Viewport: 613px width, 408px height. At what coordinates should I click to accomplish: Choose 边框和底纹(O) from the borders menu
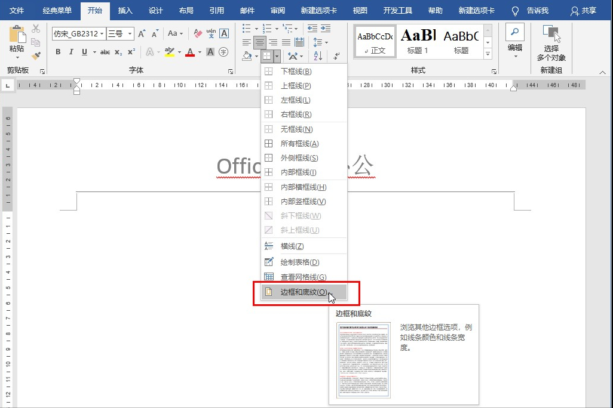pos(304,292)
